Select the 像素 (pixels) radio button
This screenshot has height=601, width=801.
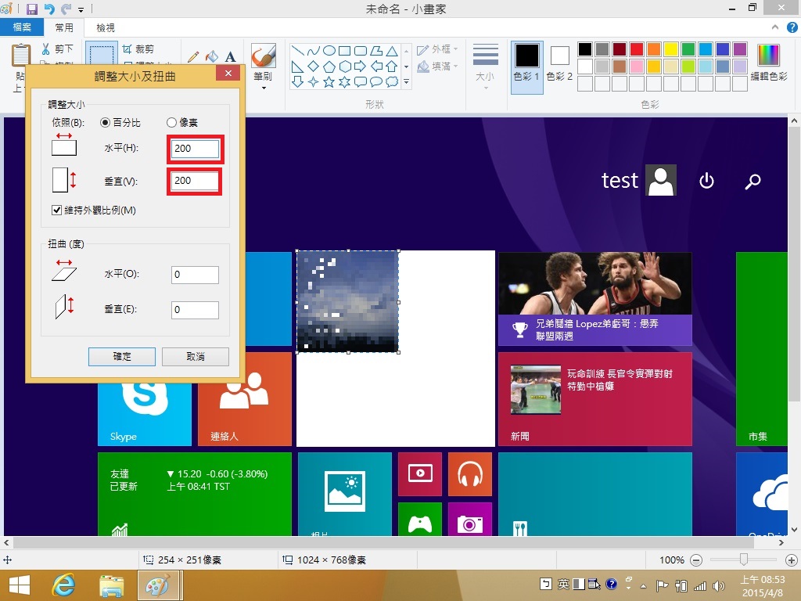(171, 123)
